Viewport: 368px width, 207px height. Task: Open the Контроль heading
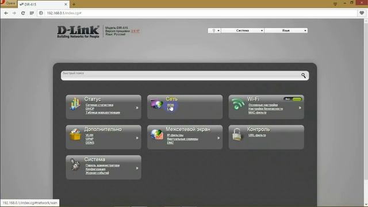click(258, 129)
